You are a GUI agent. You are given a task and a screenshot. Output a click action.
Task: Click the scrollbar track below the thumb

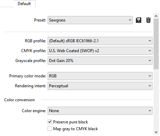[x=156, y=99]
